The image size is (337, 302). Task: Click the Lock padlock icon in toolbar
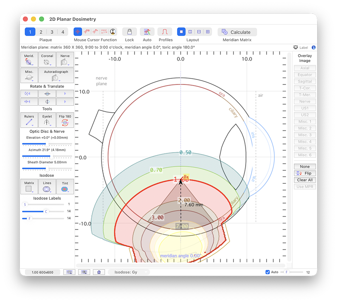pos(129,32)
